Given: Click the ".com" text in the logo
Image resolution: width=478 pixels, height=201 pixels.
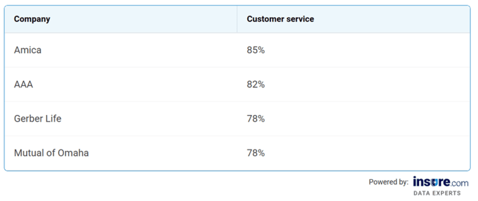Looking at the screenshot, I should coord(460,183).
